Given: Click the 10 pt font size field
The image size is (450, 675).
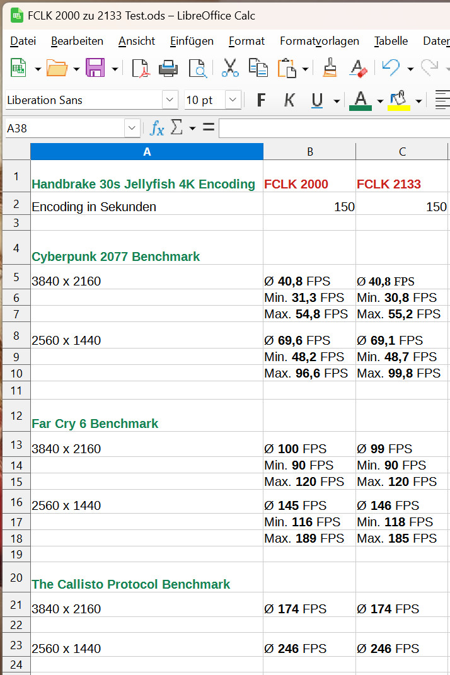Looking at the screenshot, I should [x=205, y=100].
